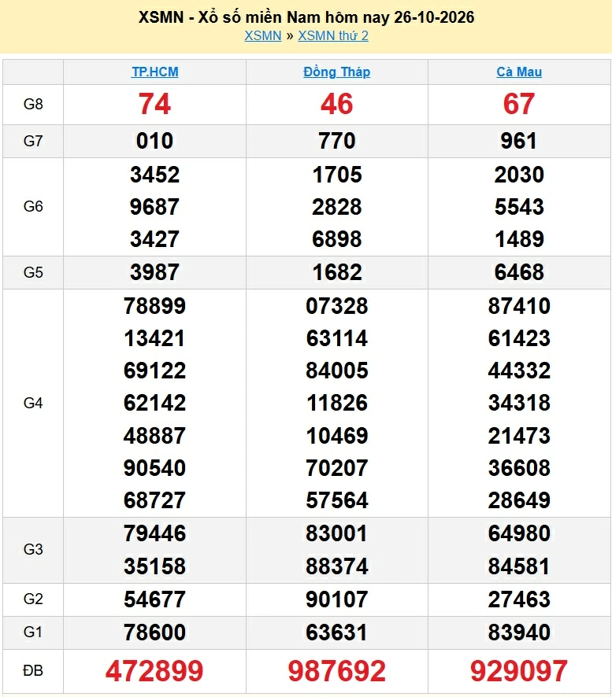
Task: Click Cà Mau G8 number 67
Action: 519,104
